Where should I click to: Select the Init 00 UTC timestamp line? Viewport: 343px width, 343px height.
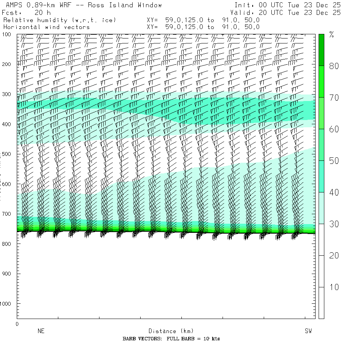[287, 5]
